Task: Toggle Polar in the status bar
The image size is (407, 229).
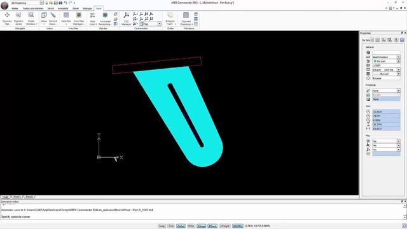Action: click(x=191, y=226)
